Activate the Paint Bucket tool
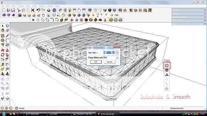The image size is (207, 116). 3,30
